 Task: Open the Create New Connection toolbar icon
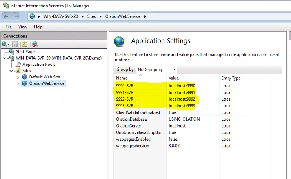pos(5,44)
